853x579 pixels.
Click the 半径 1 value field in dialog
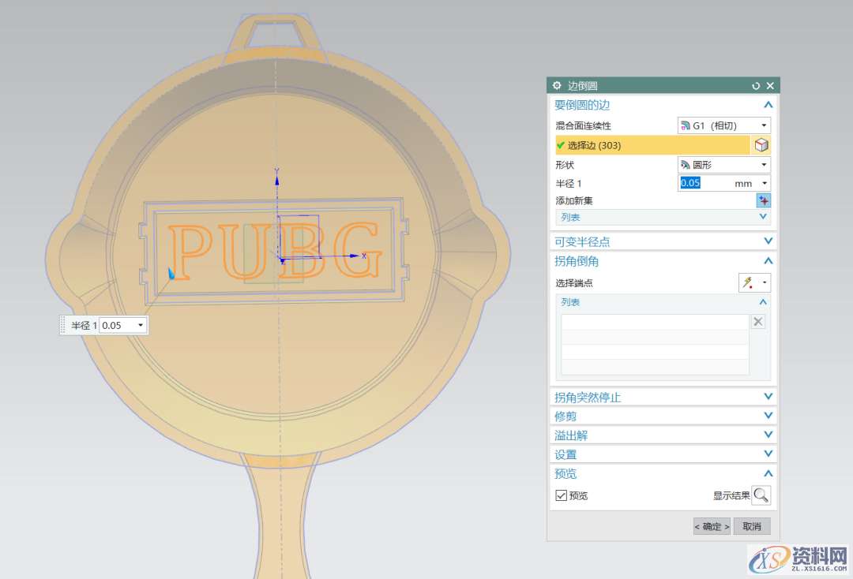[x=703, y=183]
